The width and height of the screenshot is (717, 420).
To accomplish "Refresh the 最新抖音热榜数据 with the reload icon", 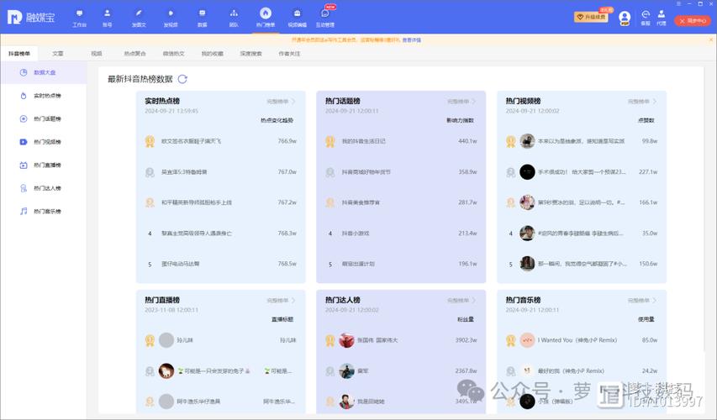I will coord(182,79).
